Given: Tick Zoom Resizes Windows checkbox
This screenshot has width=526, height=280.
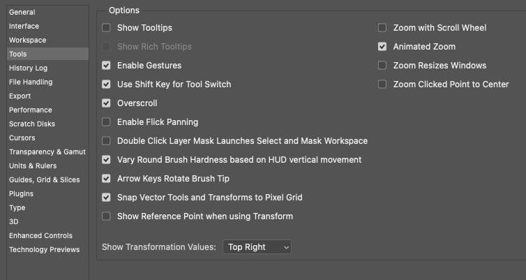Looking at the screenshot, I should pos(382,66).
